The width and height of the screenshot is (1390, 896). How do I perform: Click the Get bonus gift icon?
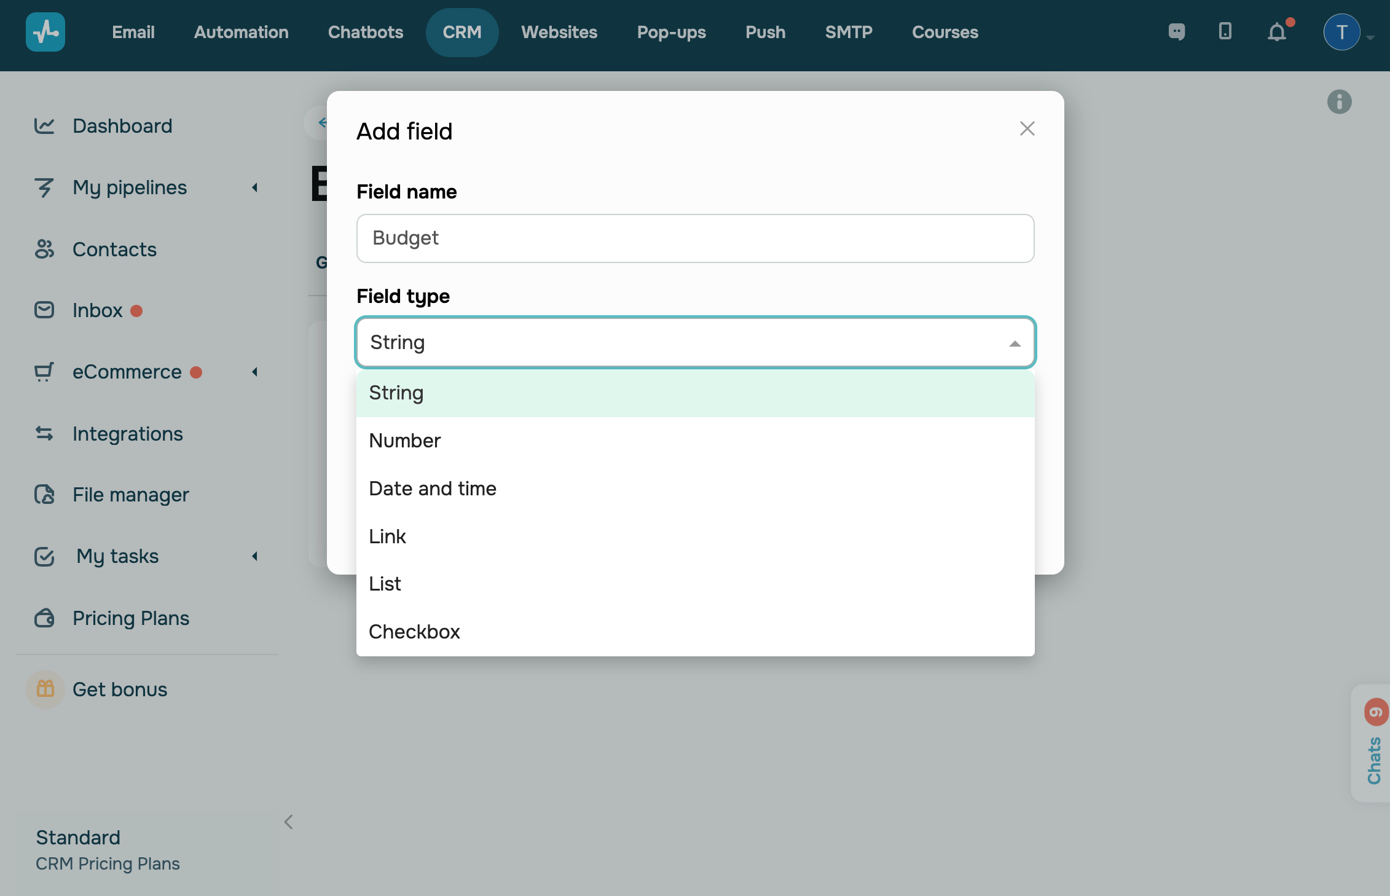coord(45,689)
